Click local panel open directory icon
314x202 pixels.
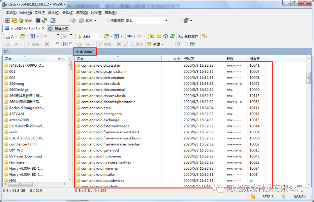point(22,36)
